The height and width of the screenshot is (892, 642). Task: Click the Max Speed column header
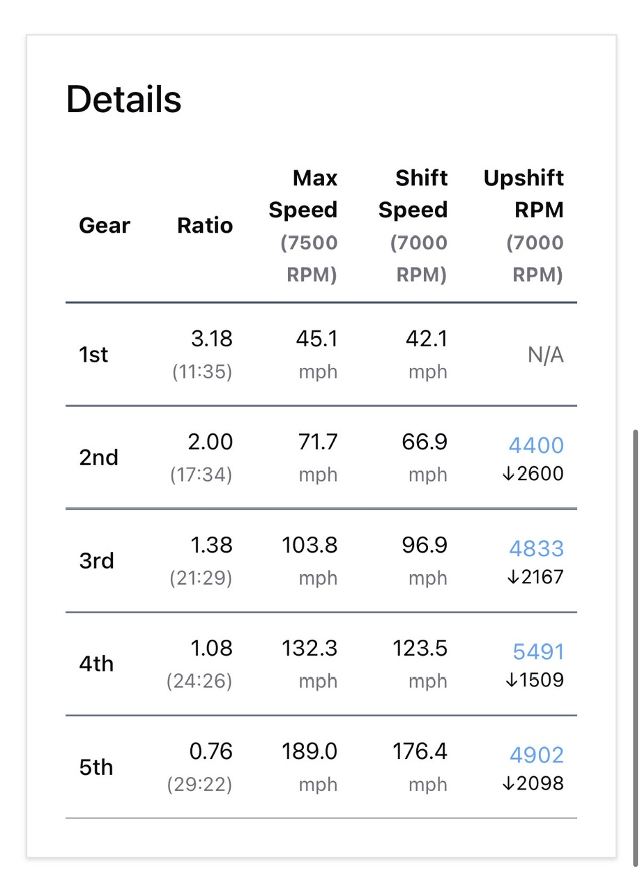click(303, 194)
